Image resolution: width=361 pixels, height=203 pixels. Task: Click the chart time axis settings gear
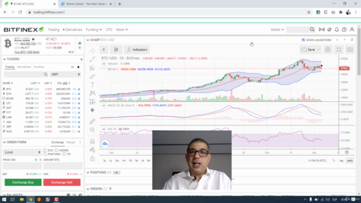tap(346, 152)
